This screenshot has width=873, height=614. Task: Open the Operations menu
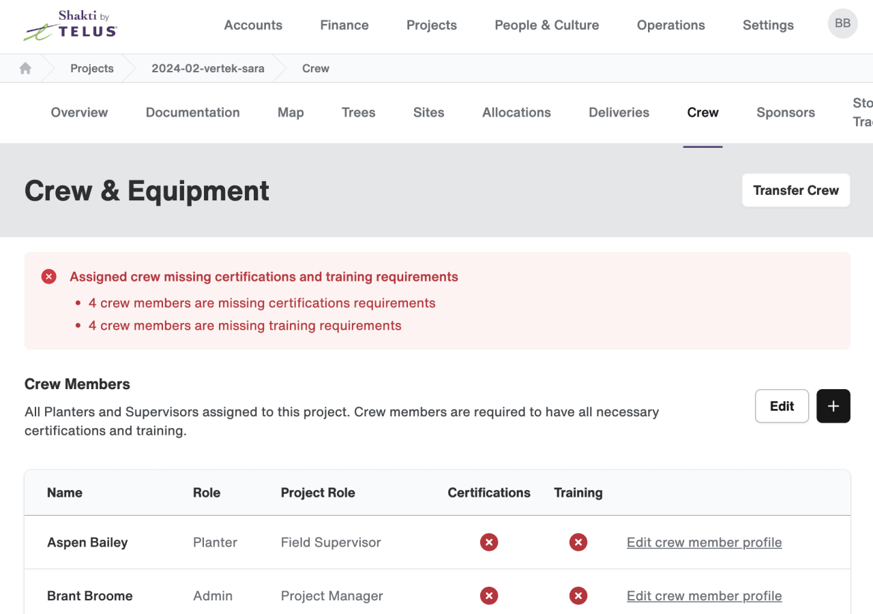tap(671, 25)
